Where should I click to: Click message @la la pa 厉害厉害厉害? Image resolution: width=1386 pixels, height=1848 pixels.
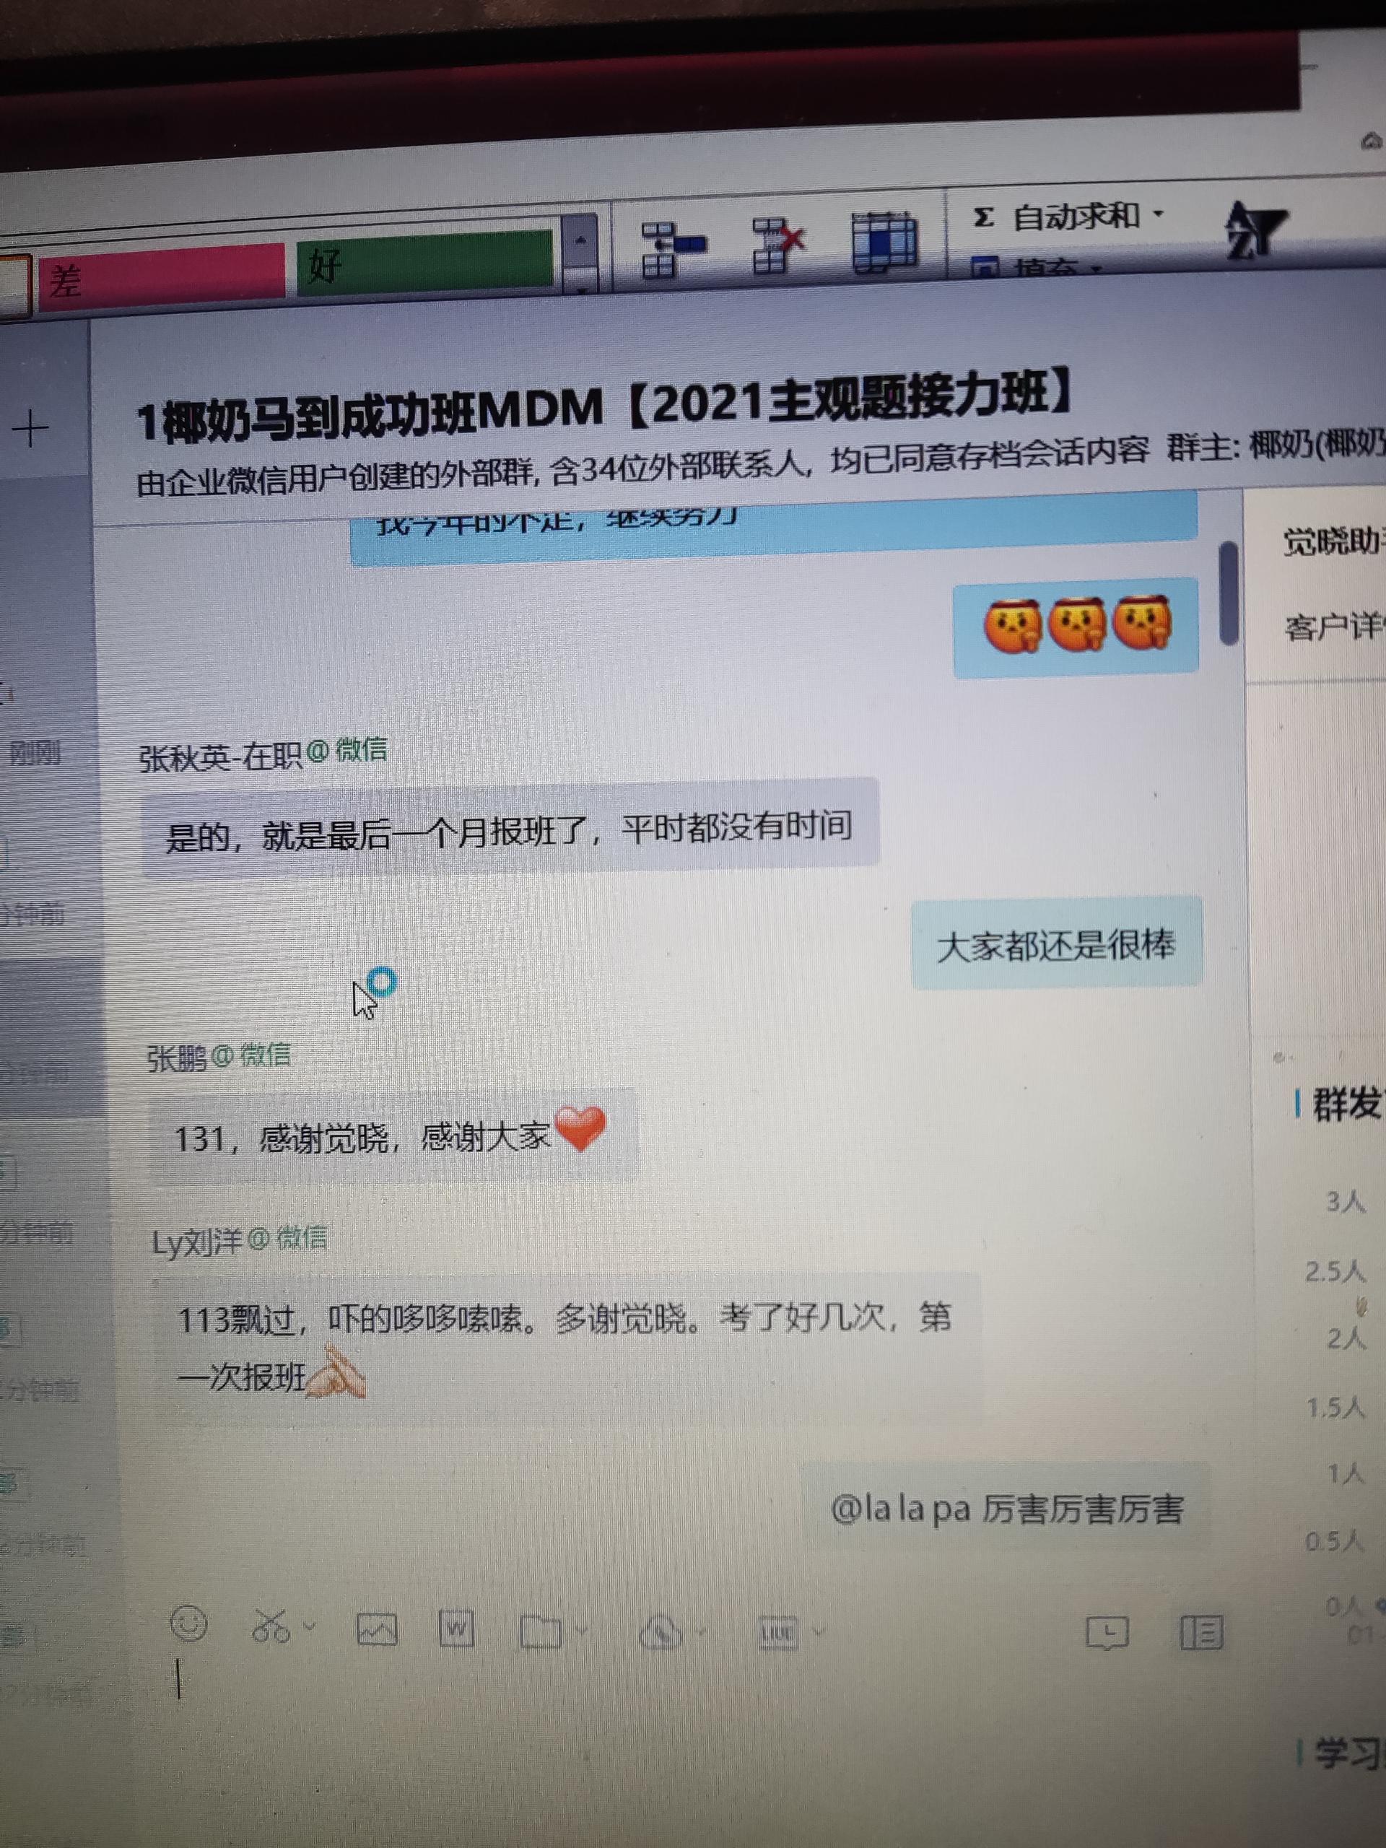[1006, 1509]
